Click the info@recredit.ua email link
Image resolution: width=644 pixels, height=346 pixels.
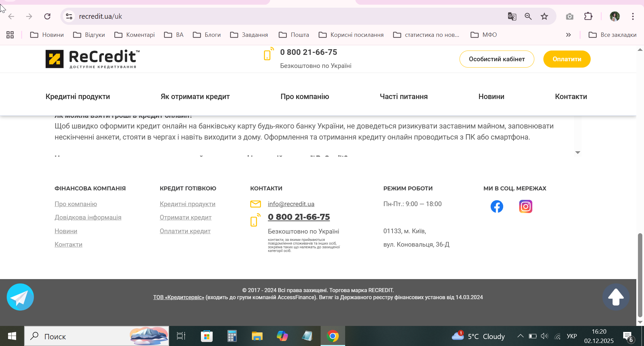coord(291,204)
